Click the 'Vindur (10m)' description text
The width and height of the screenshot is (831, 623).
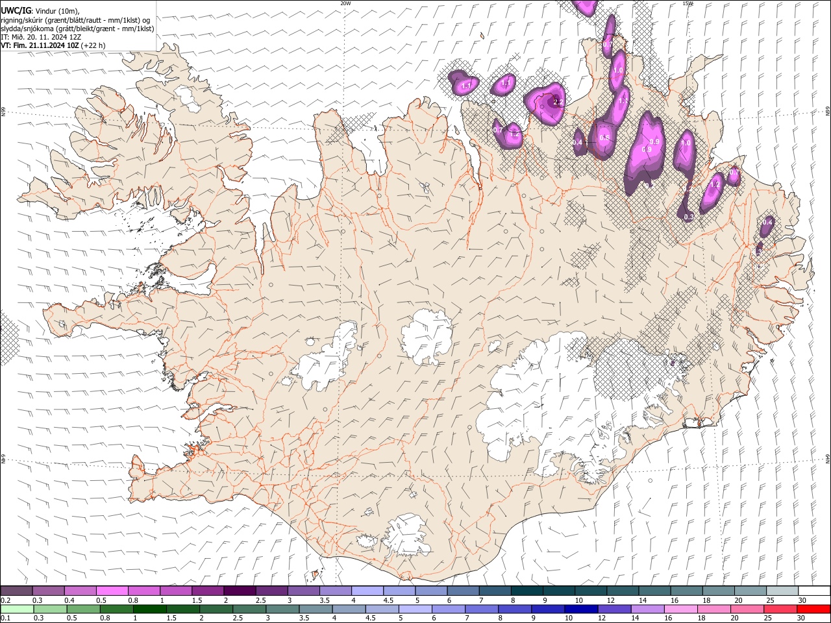57,10
